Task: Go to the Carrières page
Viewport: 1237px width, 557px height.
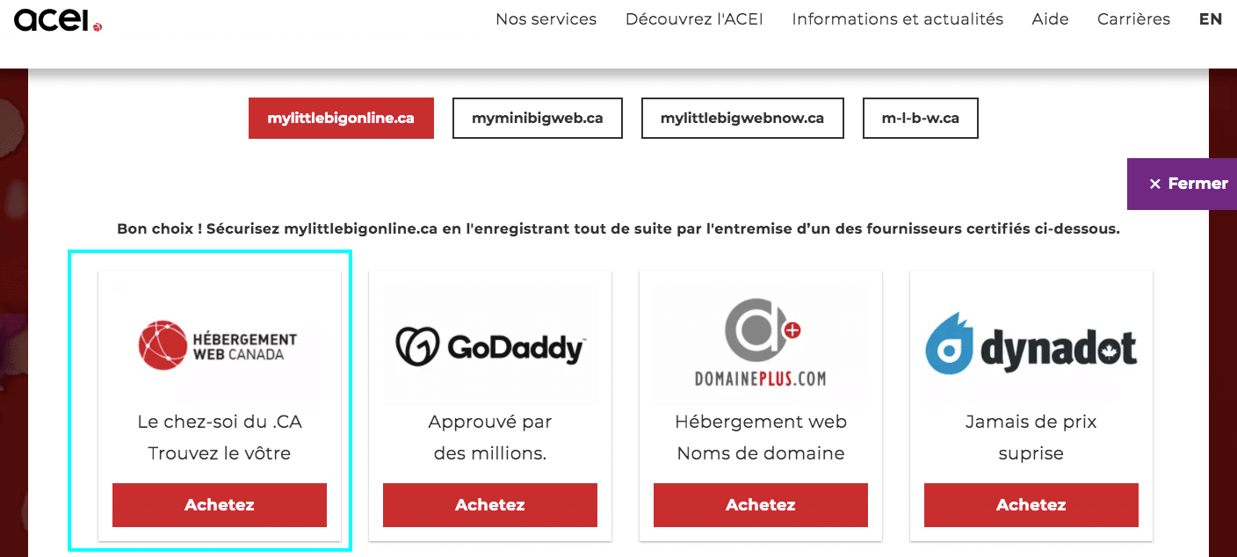Action: pyautogui.click(x=1133, y=19)
